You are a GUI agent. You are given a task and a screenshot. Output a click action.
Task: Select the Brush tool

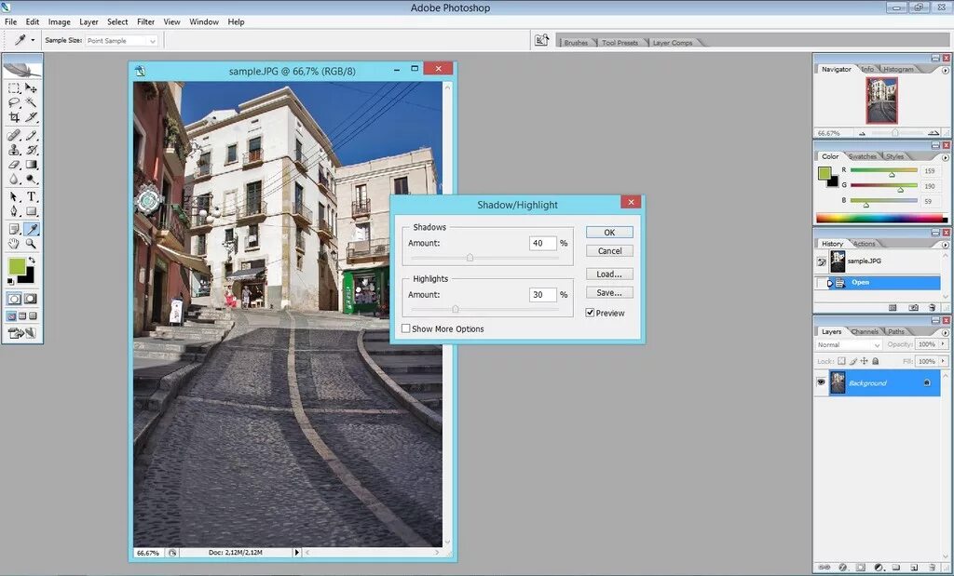tap(31, 135)
